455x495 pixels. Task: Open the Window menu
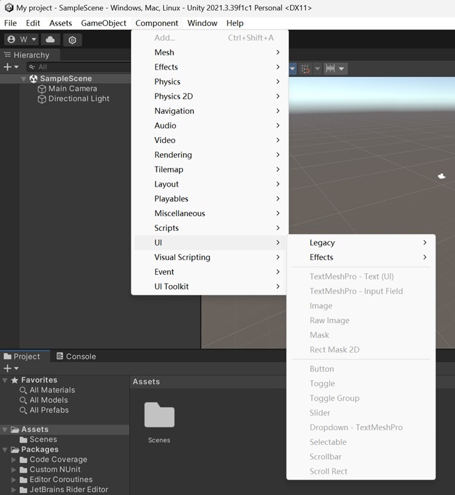click(x=202, y=23)
